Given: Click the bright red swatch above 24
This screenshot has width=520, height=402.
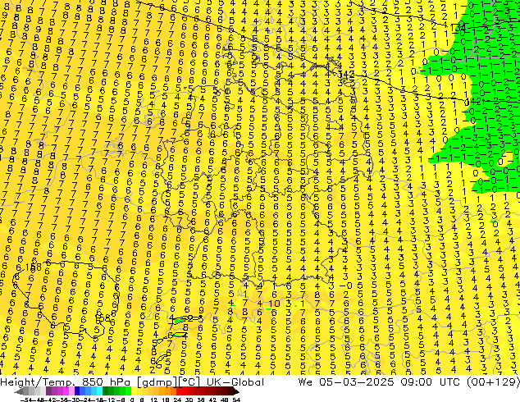Looking at the screenshot, I should point(179,391).
